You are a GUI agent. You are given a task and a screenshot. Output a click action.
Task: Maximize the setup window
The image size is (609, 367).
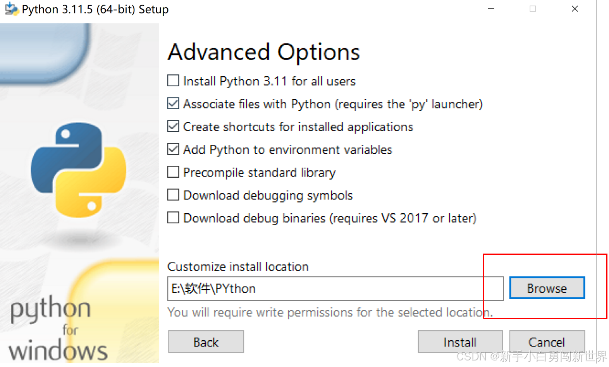coord(533,9)
